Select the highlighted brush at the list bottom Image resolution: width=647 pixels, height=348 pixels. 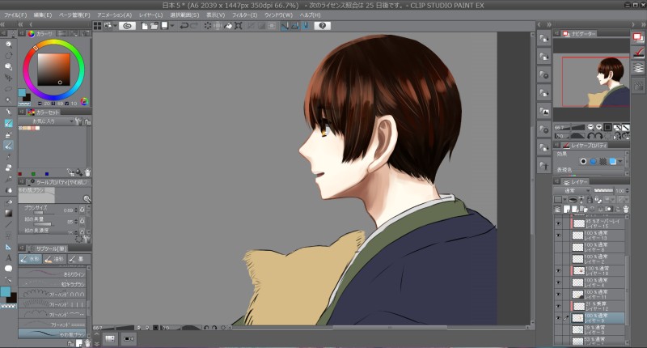coord(53,333)
